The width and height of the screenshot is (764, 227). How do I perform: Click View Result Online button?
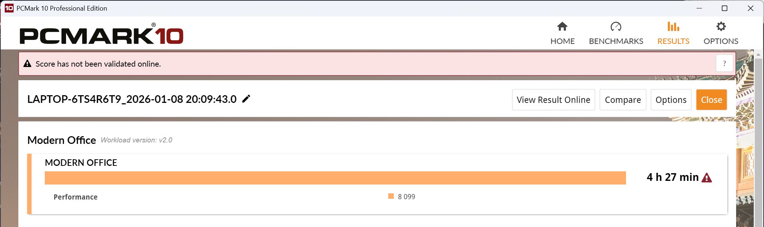[x=553, y=100]
